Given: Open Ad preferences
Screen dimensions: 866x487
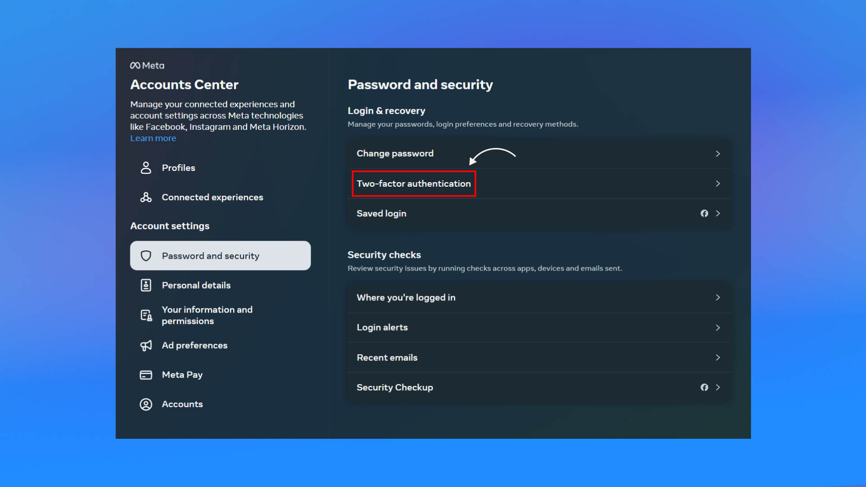Looking at the screenshot, I should click(220, 345).
